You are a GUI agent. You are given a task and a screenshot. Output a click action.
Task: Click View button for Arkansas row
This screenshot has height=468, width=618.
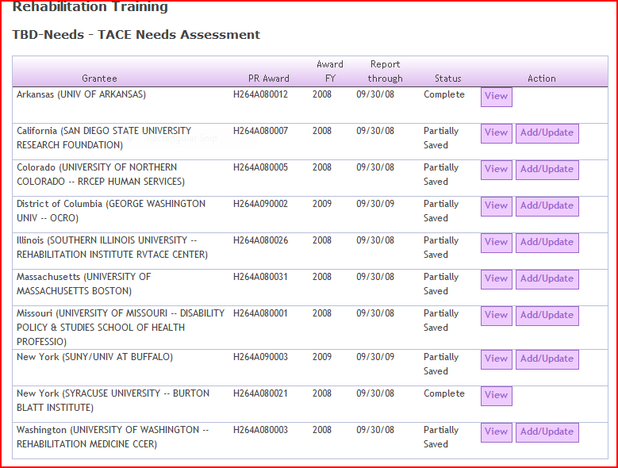pos(496,97)
